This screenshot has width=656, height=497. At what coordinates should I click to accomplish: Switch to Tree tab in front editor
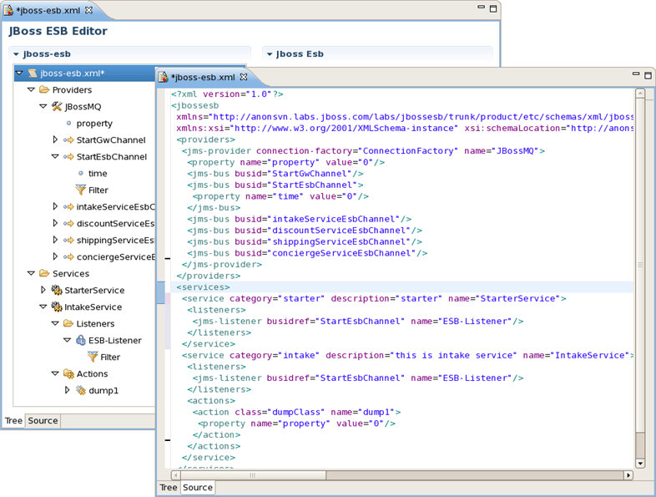click(x=169, y=487)
